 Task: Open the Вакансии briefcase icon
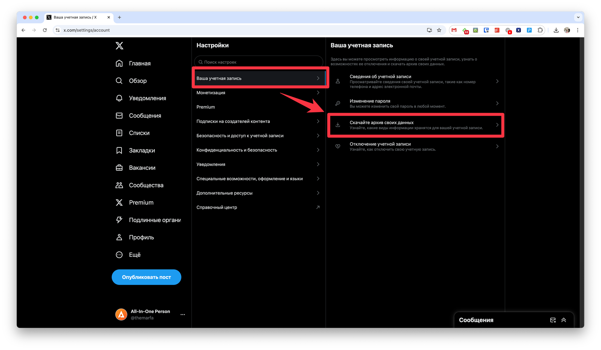[x=119, y=168]
